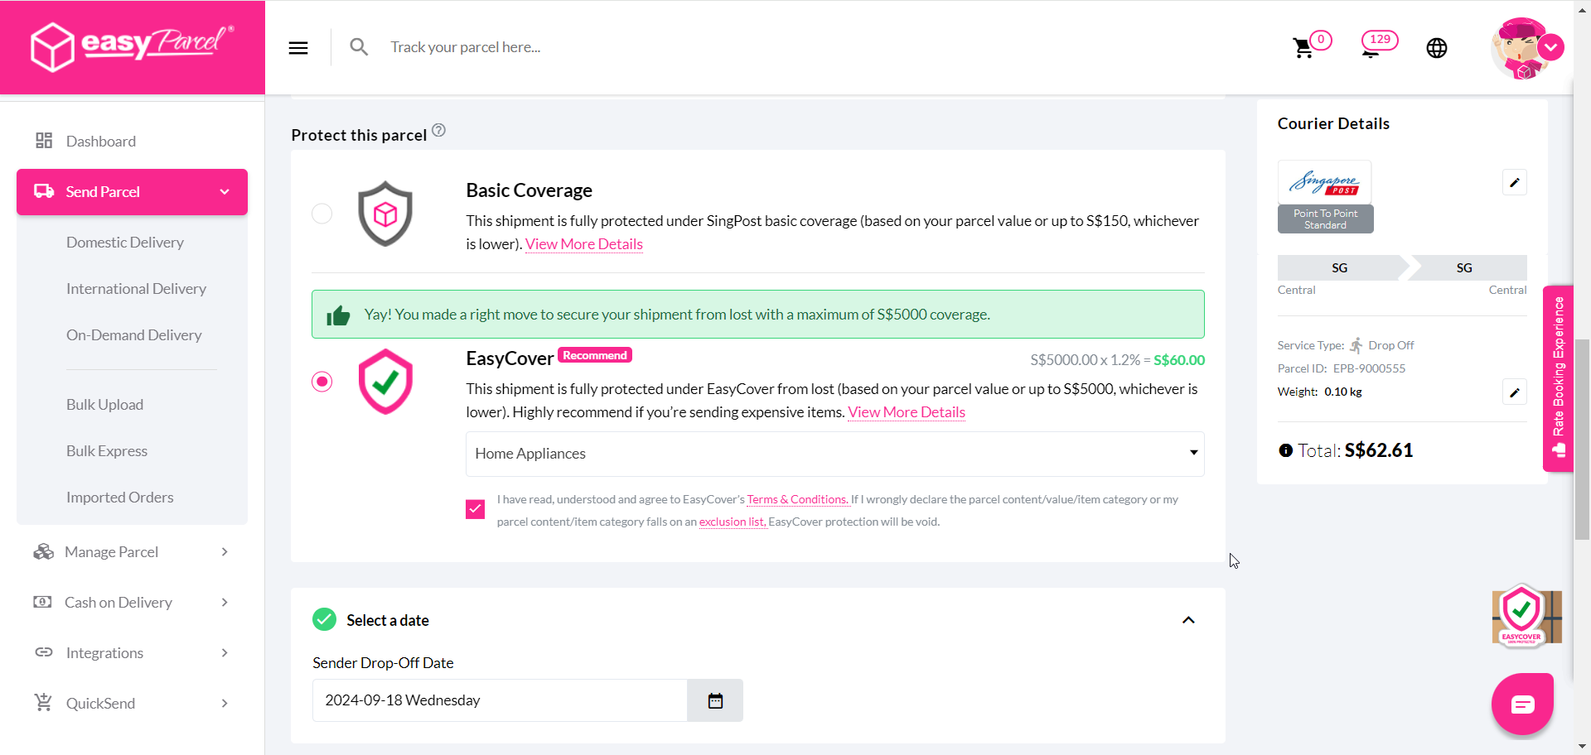
Task: Open the profile dropdown arrow
Action: (x=1551, y=47)
